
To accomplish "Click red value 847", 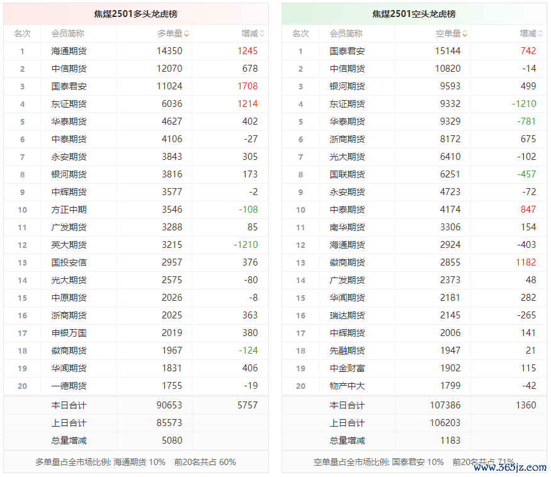I will click(528, 210).
